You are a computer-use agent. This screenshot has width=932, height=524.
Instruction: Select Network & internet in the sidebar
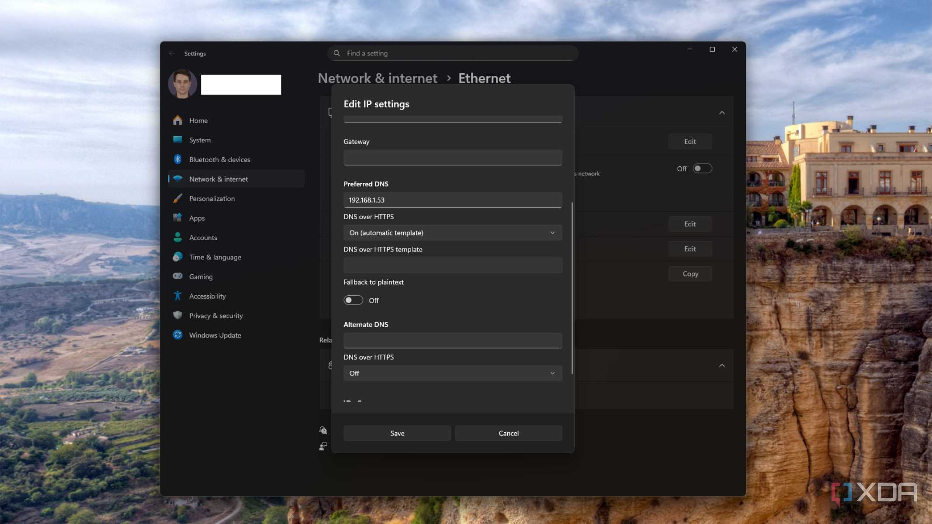(236, 179)
